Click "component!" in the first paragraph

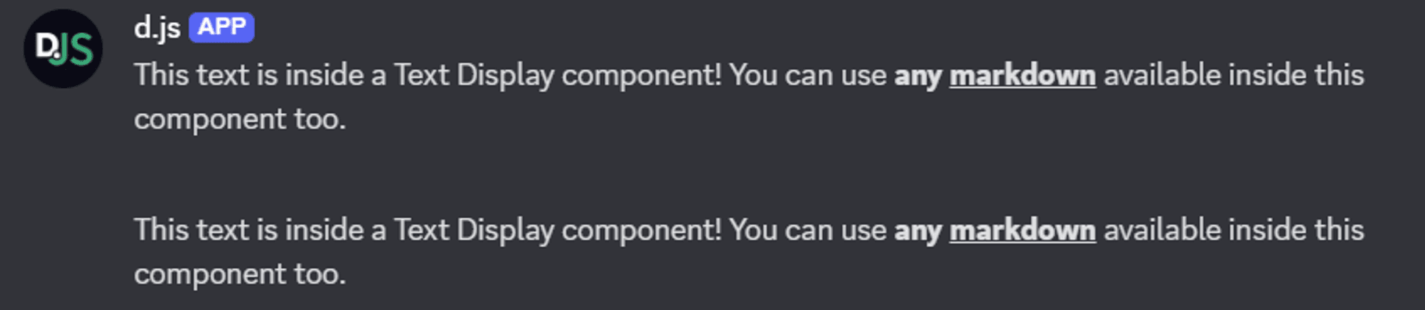(x=641, y=76)
